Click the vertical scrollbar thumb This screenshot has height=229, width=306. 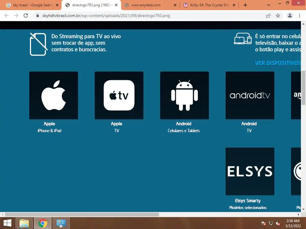coord(303,88)
